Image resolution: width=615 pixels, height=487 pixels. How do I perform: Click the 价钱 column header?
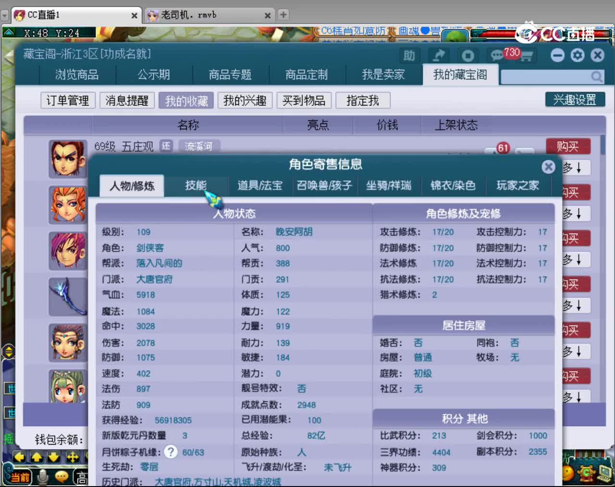click(387, 125)
